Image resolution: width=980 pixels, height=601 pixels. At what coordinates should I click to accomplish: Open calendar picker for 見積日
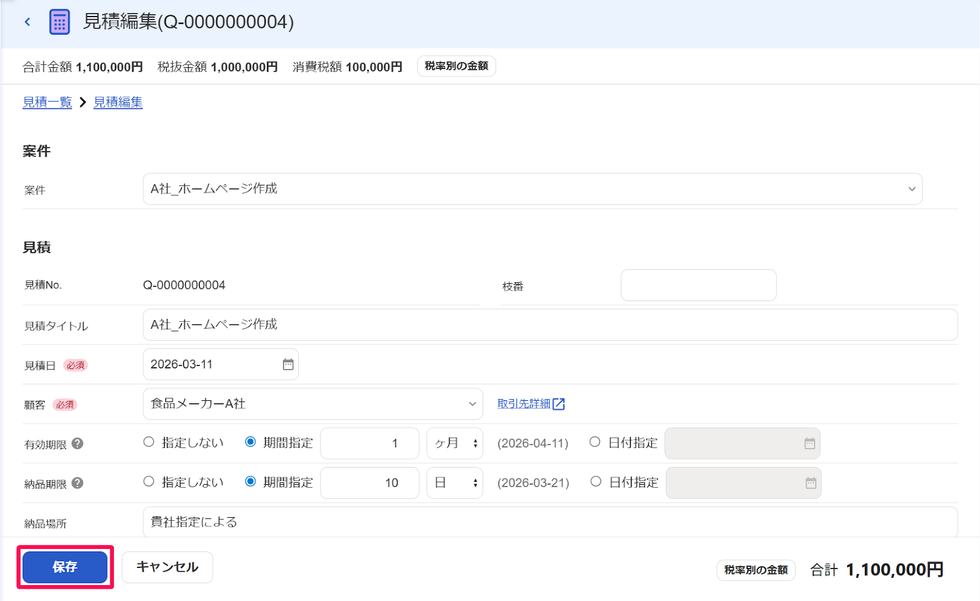click(x=288, y=364)
